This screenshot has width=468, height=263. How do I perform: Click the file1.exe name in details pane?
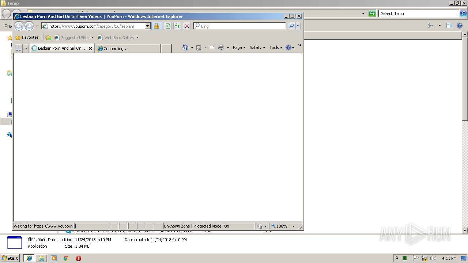(36, 240)
